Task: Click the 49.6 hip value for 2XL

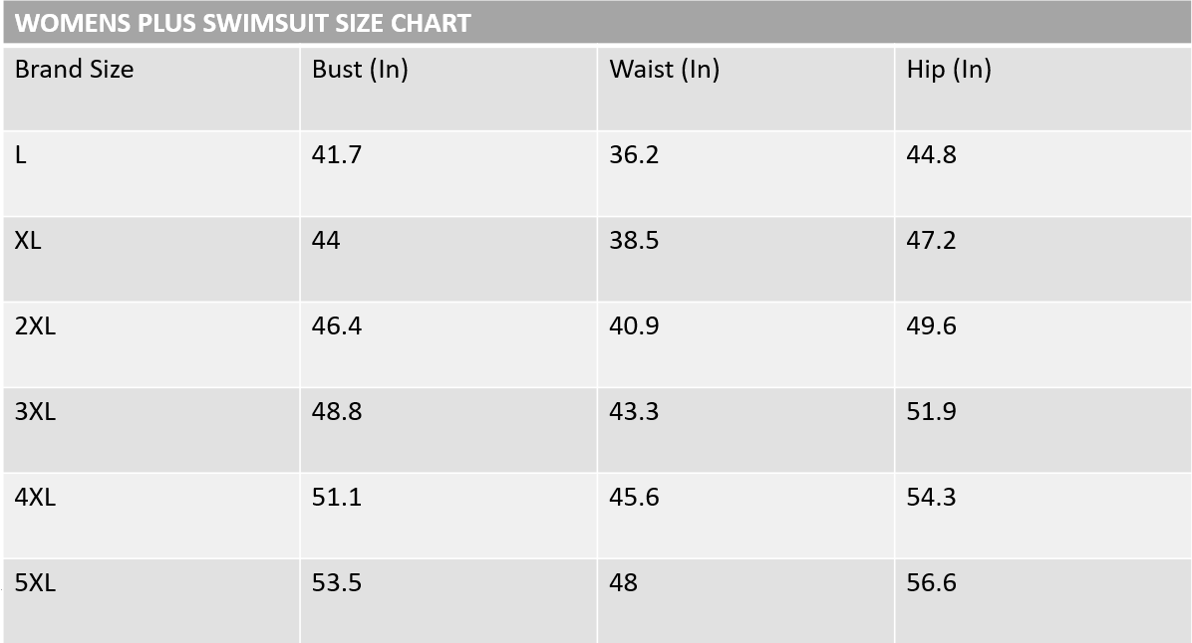Action: [x=931, y=326]
